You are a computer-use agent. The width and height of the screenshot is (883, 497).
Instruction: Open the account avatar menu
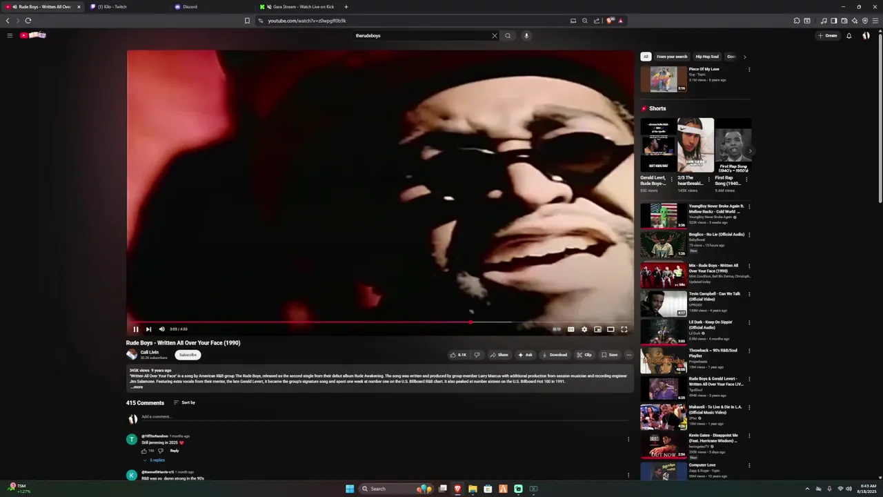[866, 36]
